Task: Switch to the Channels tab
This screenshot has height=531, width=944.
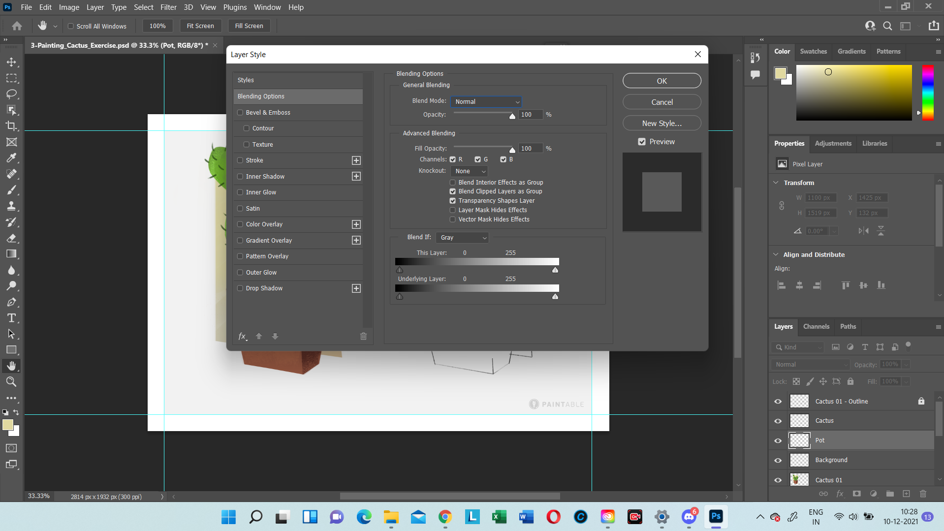Action: tap(816, 326)
